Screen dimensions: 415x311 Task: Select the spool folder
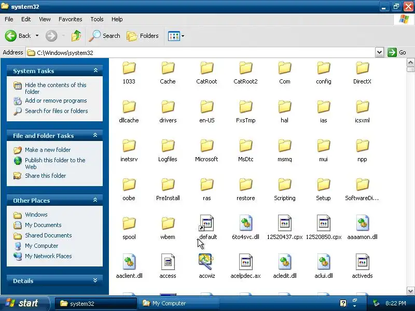coord(129,229)
